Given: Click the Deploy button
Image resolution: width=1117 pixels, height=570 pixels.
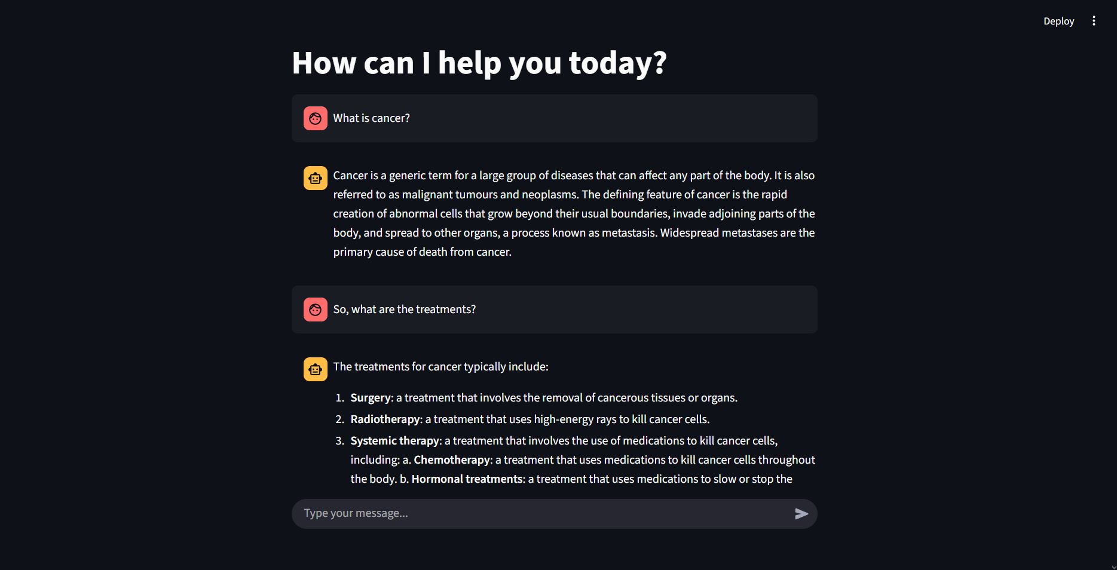Looking at the screenshot, I should point(1058,22).
